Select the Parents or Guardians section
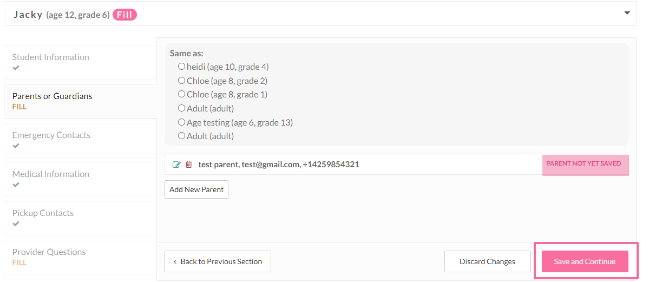 [x=53, y=96]
